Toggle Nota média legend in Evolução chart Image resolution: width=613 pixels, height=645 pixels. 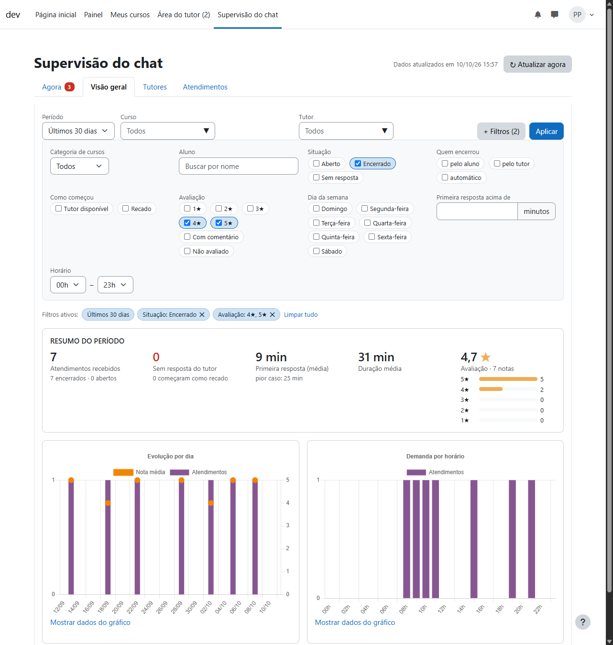139,472
